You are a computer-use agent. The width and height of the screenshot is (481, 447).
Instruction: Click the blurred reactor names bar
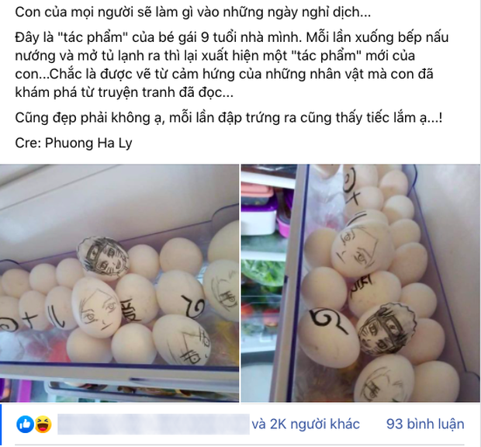154,424
